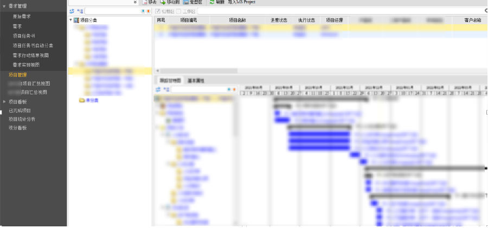Viewport: 488px width, 228px height.
Task: Click the 刷新 refresh toolbar button
Action: click(x=217, y=2)
